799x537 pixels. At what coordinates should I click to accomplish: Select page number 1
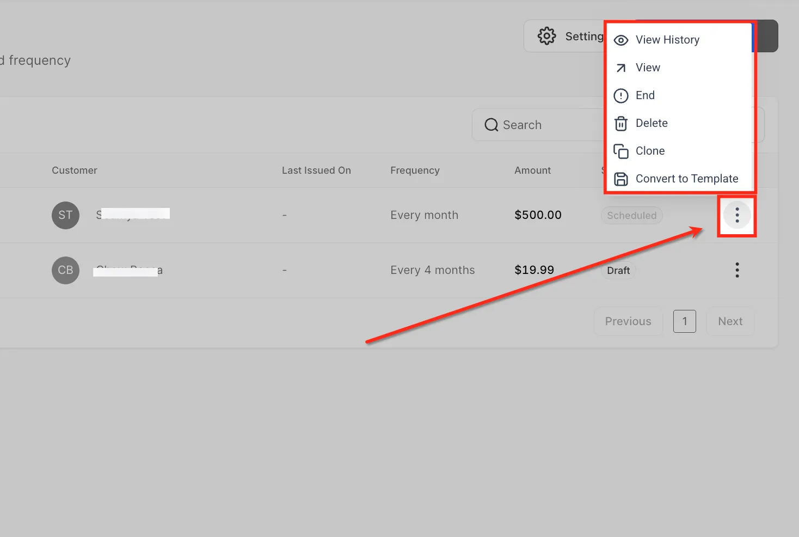coord(685,321)
